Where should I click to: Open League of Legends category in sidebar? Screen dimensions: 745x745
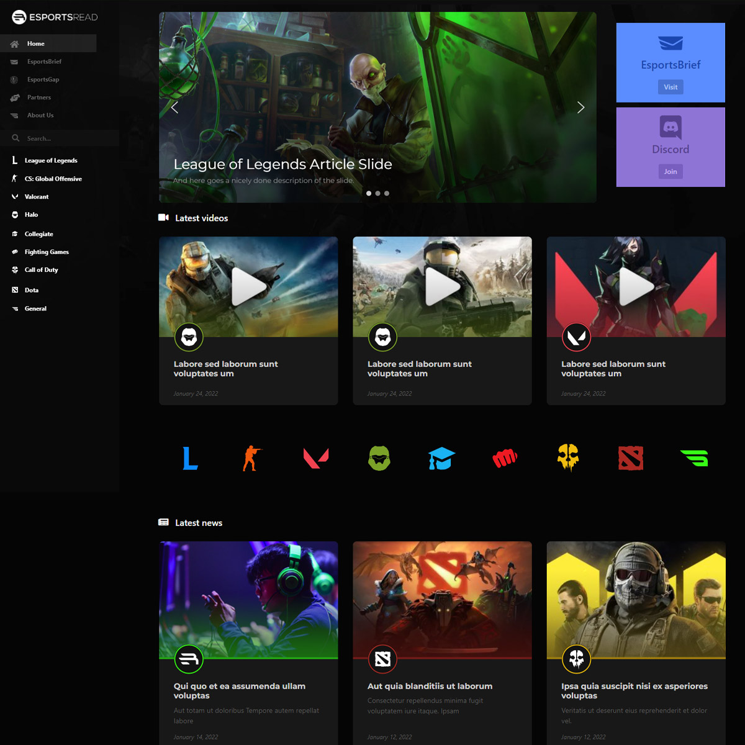click(x=51, y=160)
